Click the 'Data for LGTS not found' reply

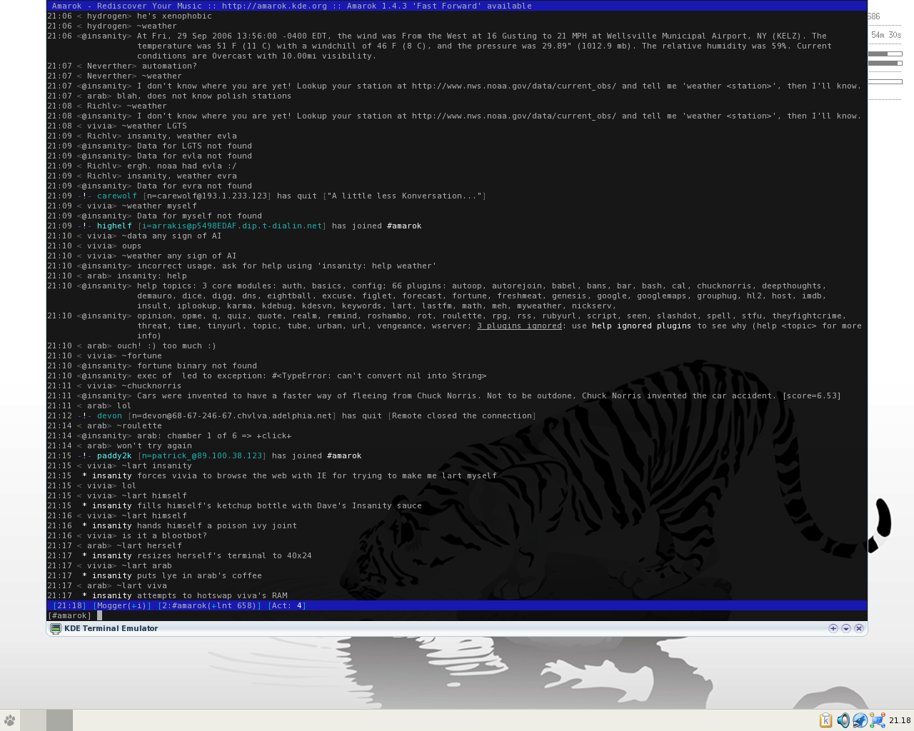point(194,146)
